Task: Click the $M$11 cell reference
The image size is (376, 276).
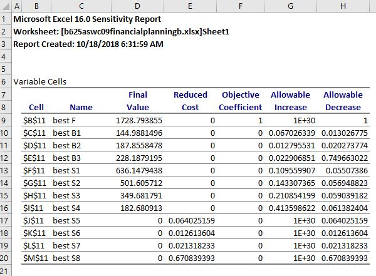Action: pyautogui.click(x=36, y=258)
